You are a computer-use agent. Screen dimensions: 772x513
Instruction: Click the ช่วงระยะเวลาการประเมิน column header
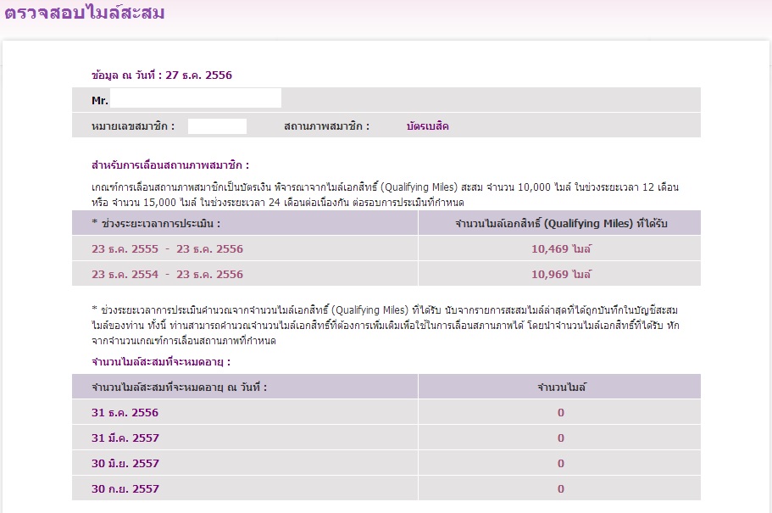tap(156, 223)
